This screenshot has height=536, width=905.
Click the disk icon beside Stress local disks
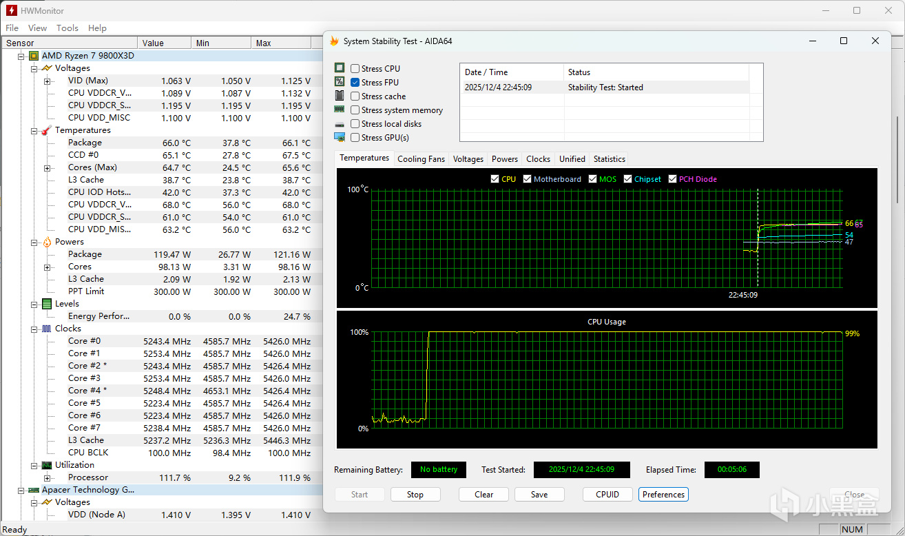tap(340, 124)
